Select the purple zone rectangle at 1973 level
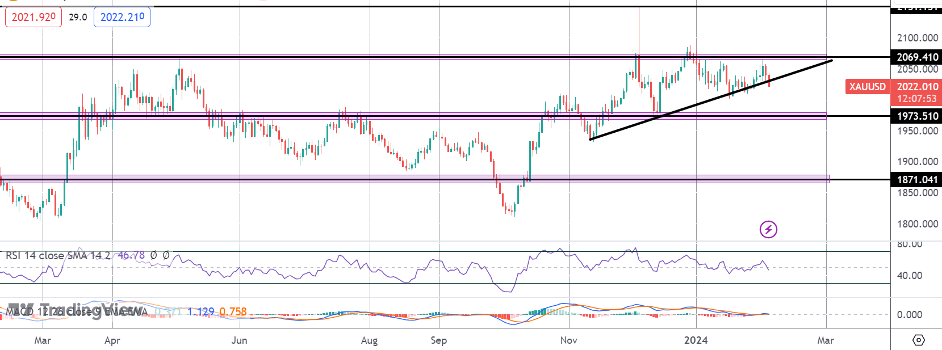The height and width of the screenshot is (350, 942). point(413,116)
